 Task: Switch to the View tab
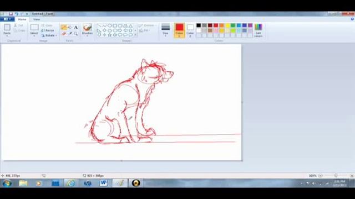pos(37,19)
